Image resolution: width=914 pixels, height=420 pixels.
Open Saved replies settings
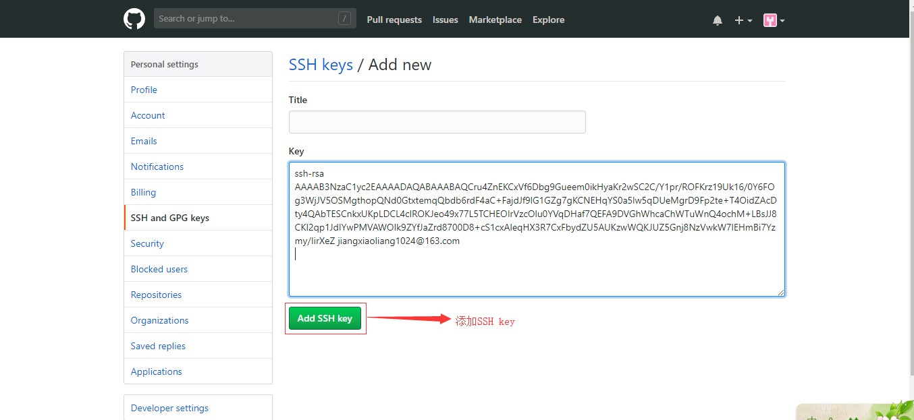pyautogui.click(x=198, y=346)
